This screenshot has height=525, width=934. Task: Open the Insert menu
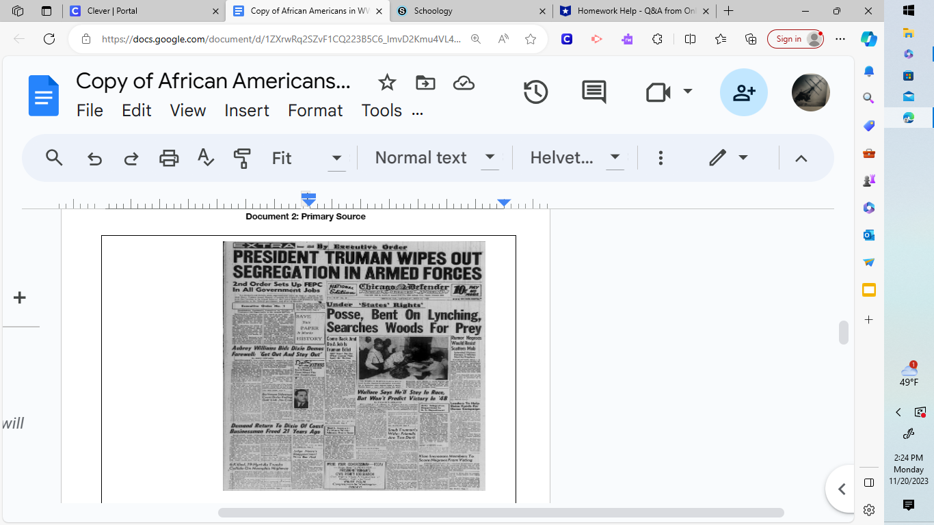click(247, 110)
